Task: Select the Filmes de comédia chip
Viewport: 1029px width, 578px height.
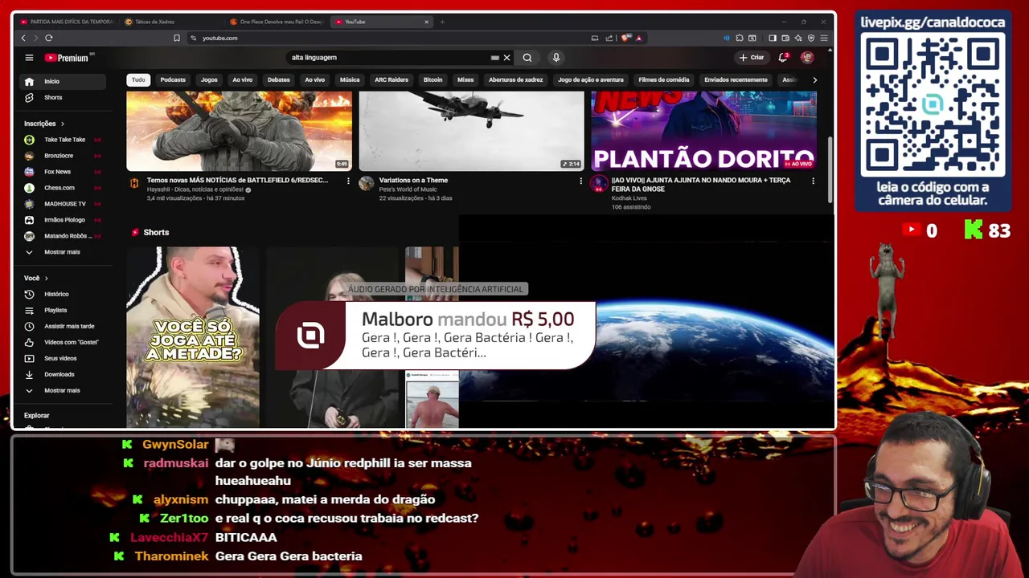Action: coord(664,79)
